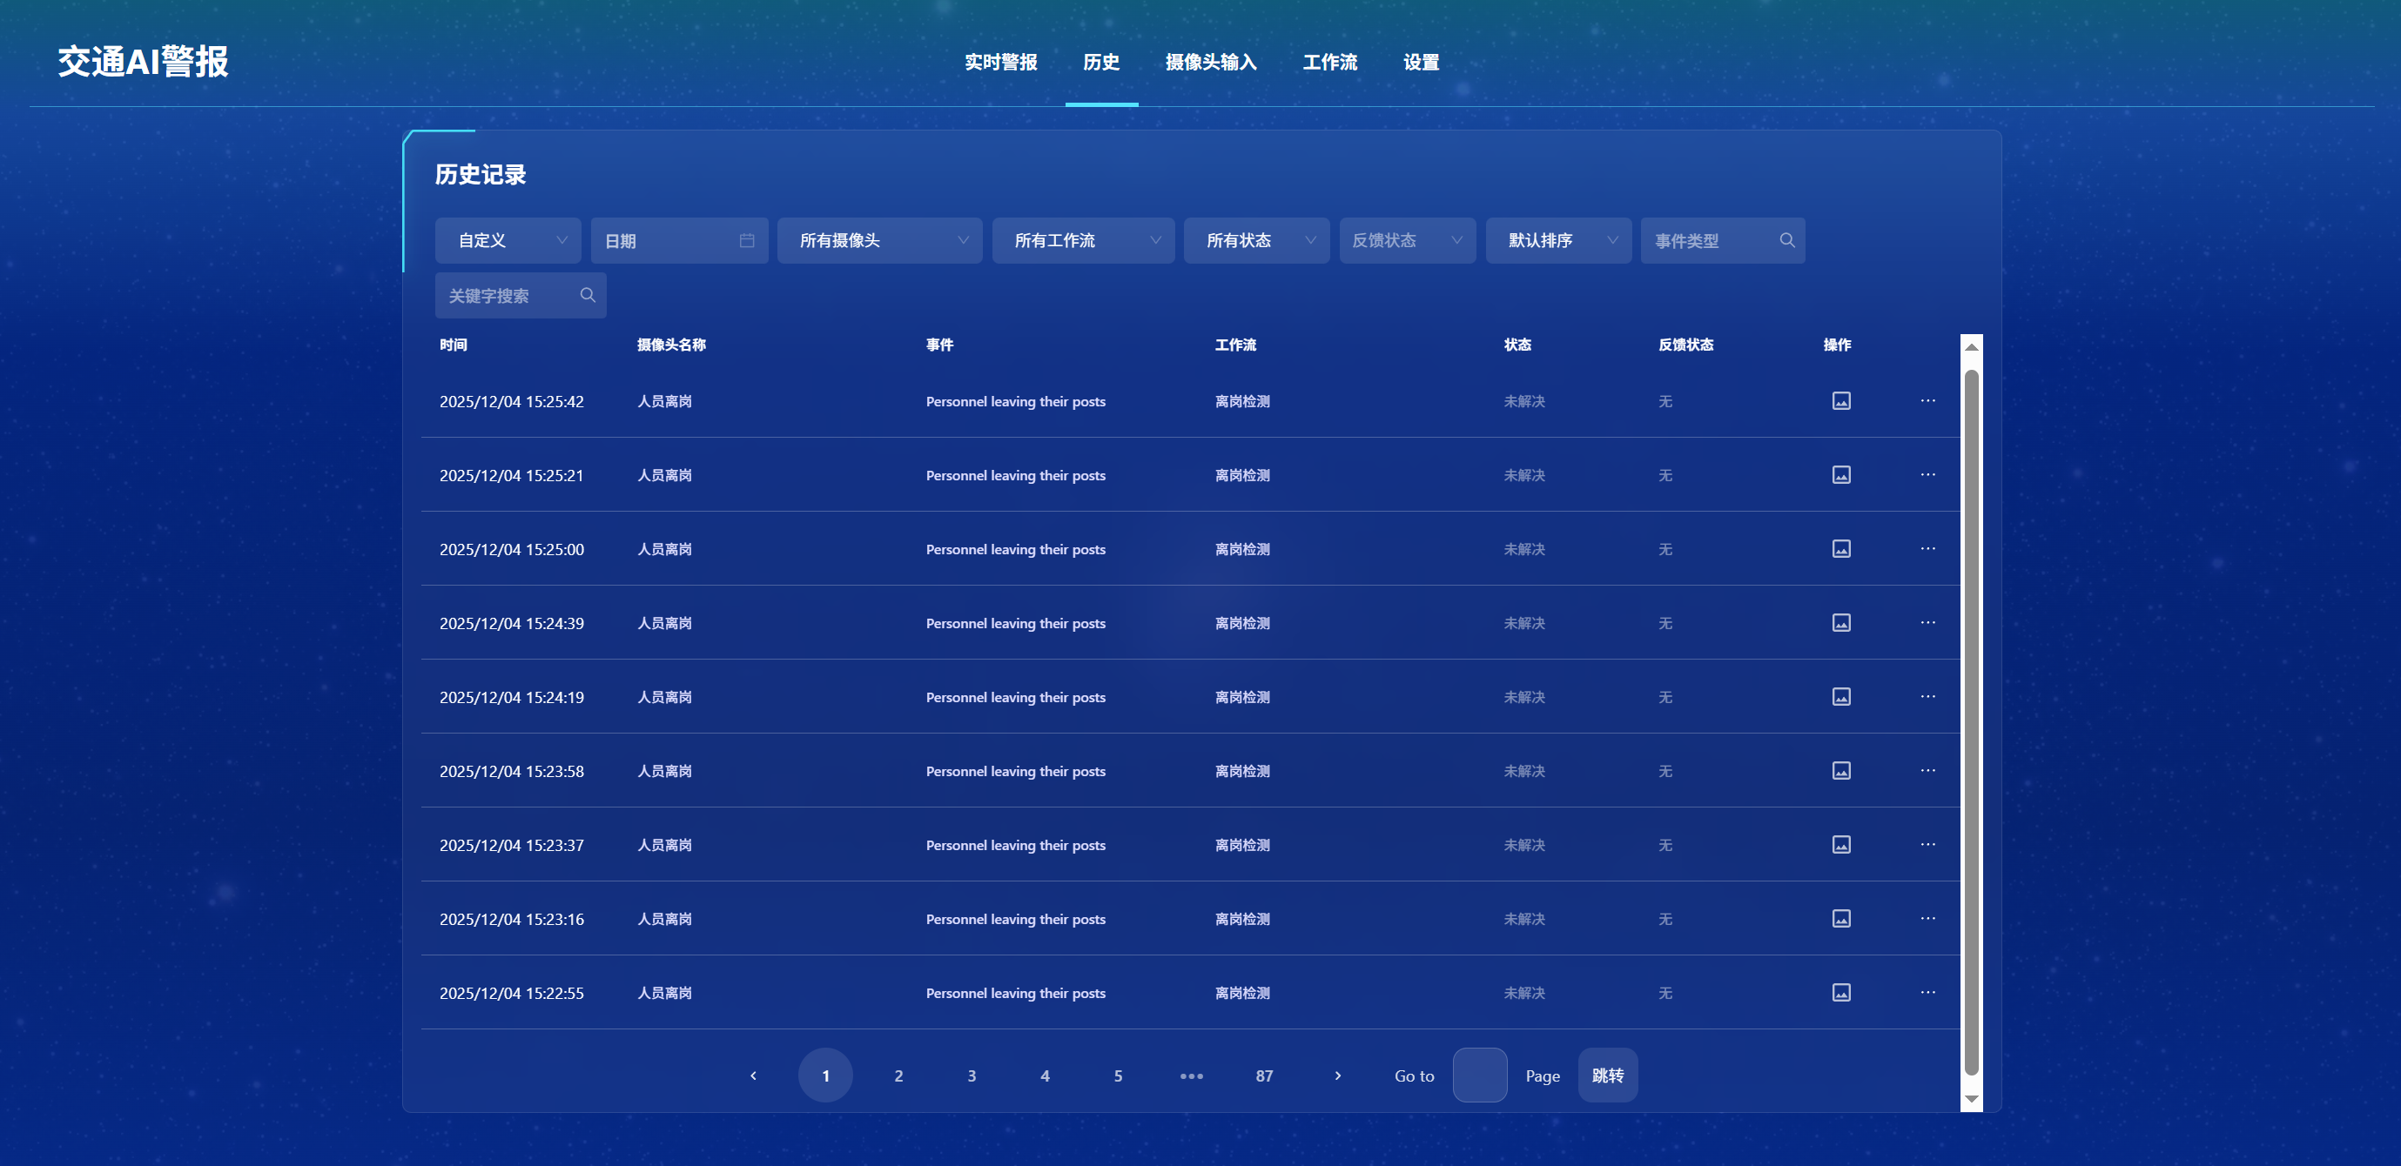View image icon for 15:24:39 record

[1841, 623]
